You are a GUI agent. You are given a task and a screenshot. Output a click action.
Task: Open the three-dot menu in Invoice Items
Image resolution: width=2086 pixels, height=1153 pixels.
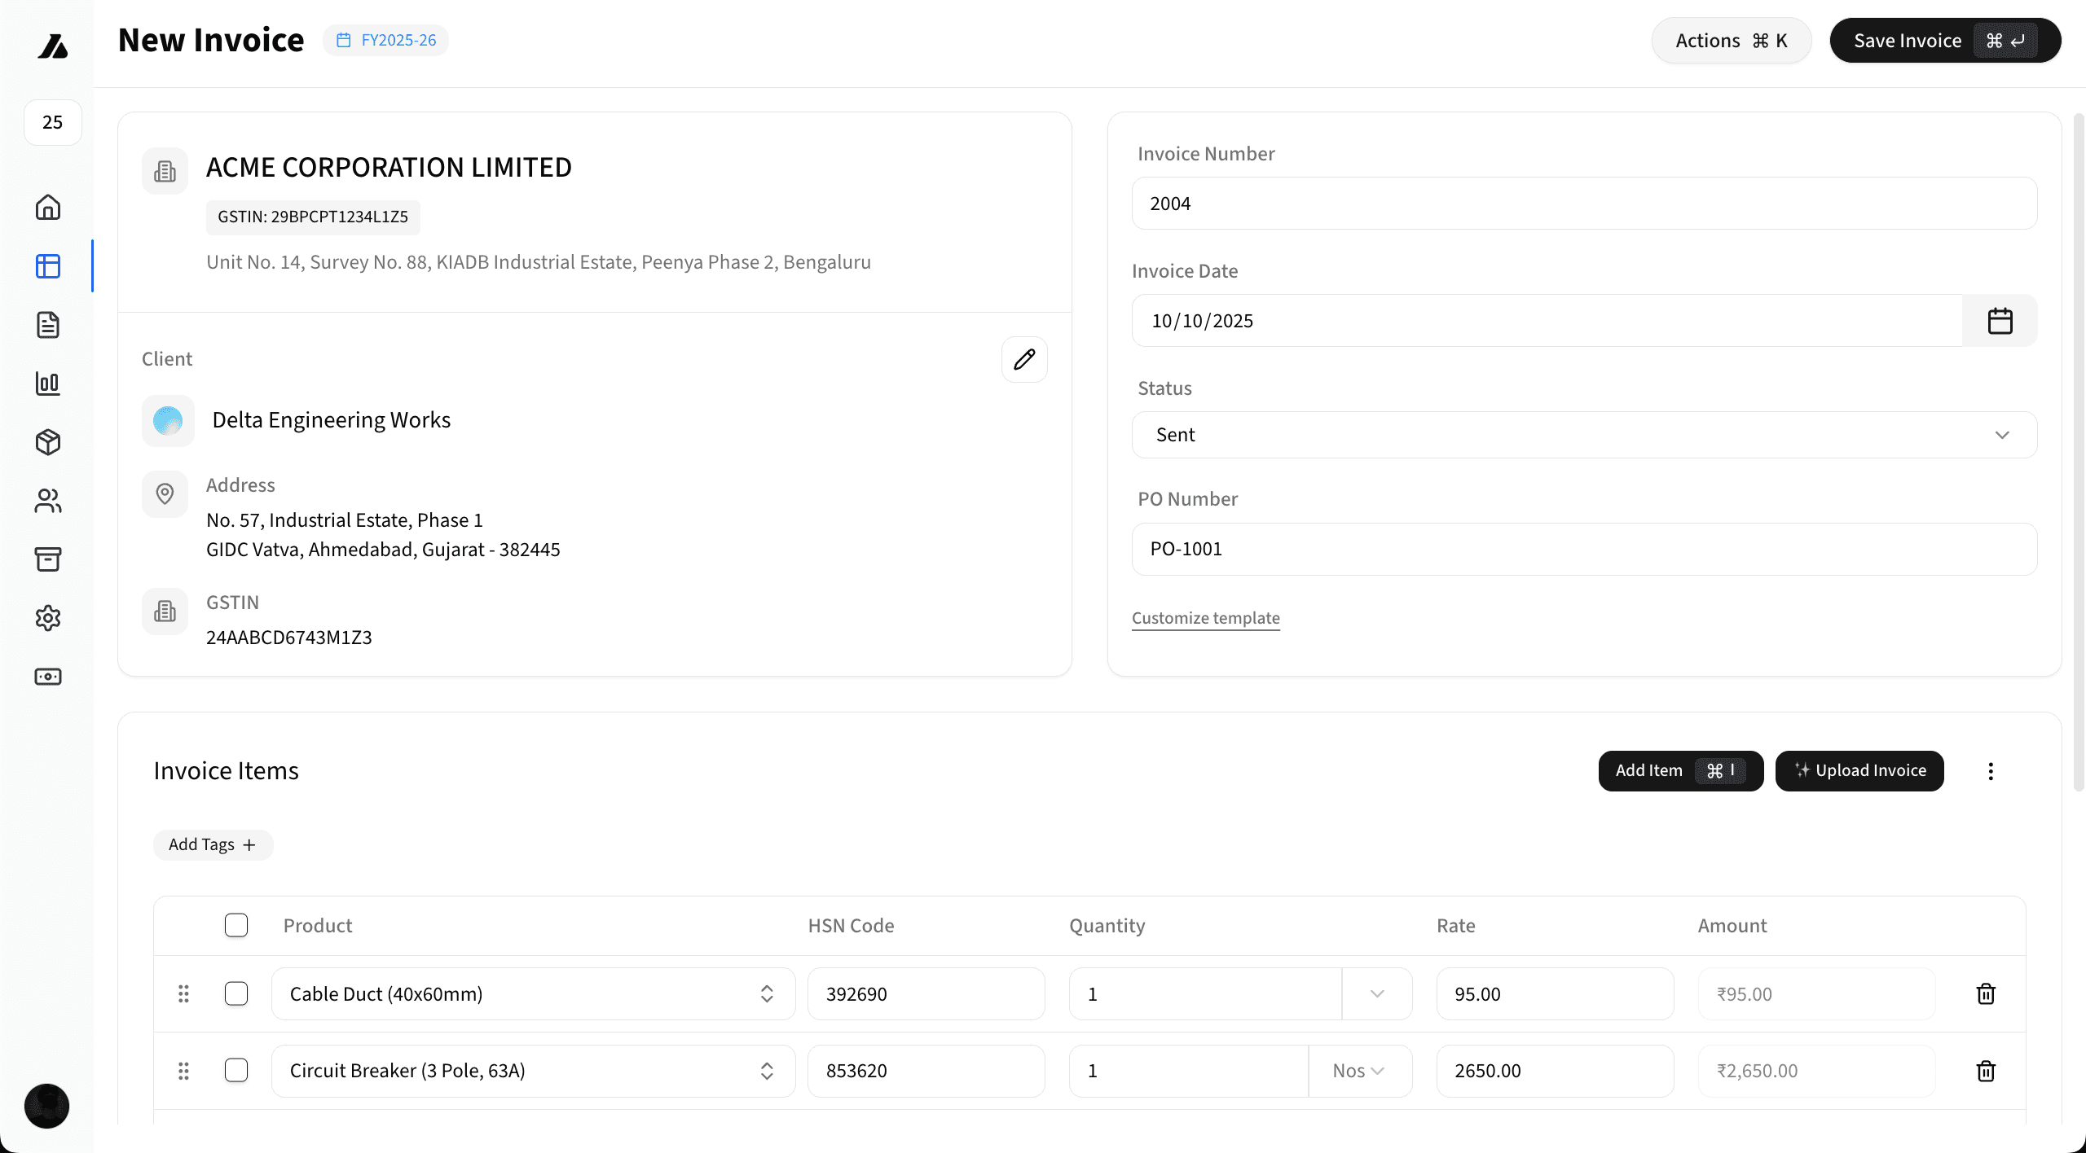tap(1990, 771)
